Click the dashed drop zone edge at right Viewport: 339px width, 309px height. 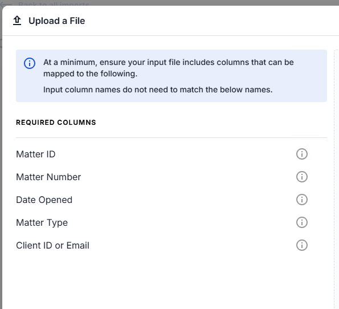click(x=336, y=179)
